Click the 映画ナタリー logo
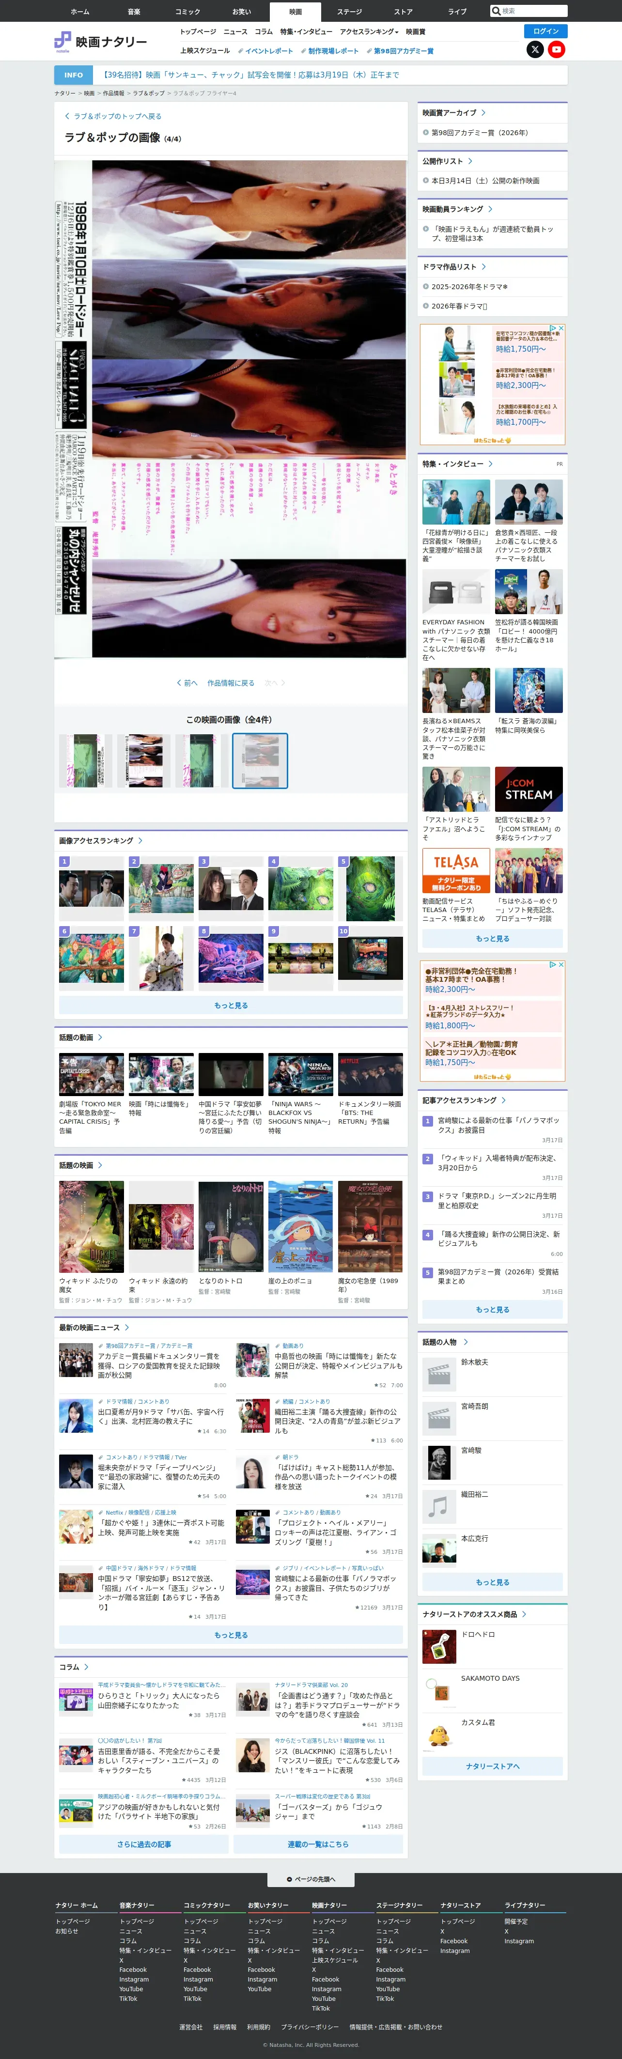Viewport: 622px width, 2059px height. tap(101, 42)
